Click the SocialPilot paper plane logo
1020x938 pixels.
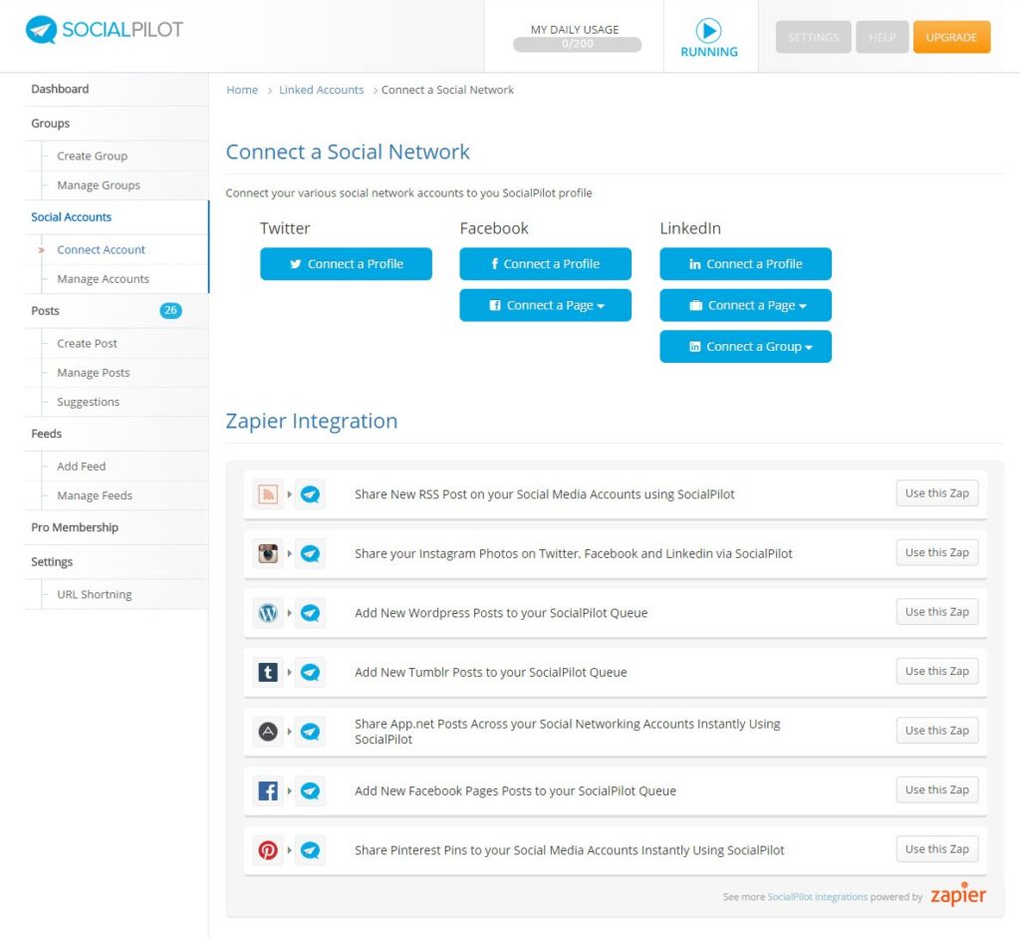[x=39, y=30]
